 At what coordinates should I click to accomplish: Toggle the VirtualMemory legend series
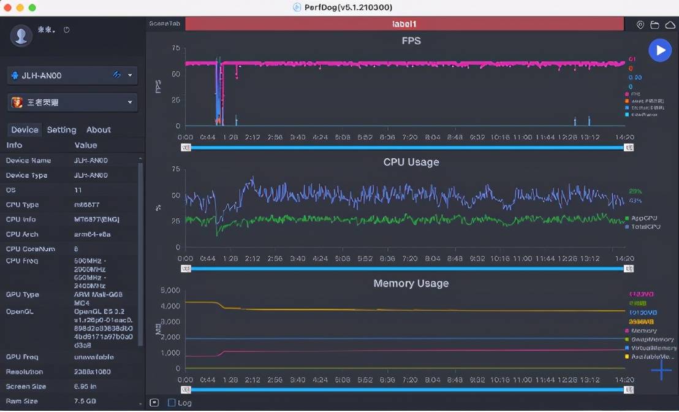(652, 348)
